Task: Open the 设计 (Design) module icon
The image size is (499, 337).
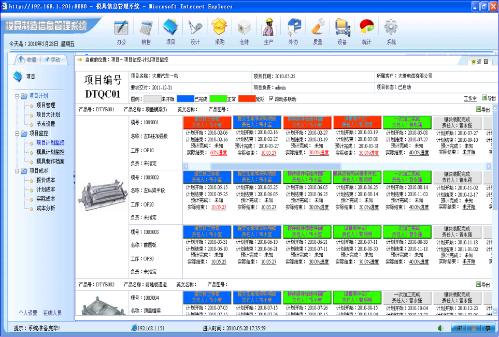Action: (x=194, y=27)
